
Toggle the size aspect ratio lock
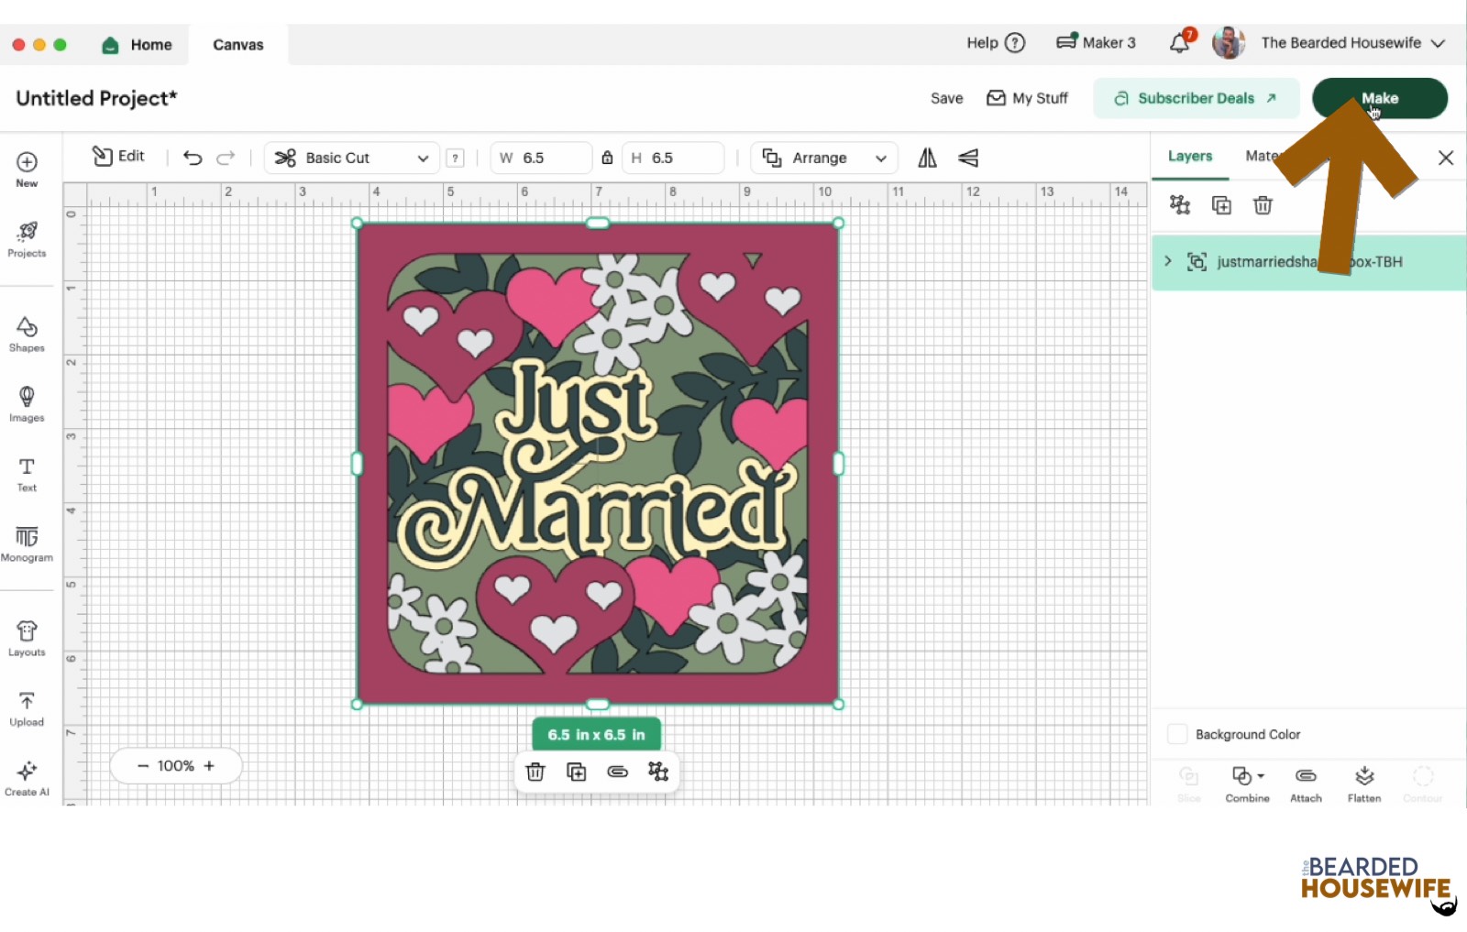(607, 158)
